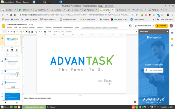Switch to the PicResize browser tab
The image size is (175, 109).
coord(155,10)
